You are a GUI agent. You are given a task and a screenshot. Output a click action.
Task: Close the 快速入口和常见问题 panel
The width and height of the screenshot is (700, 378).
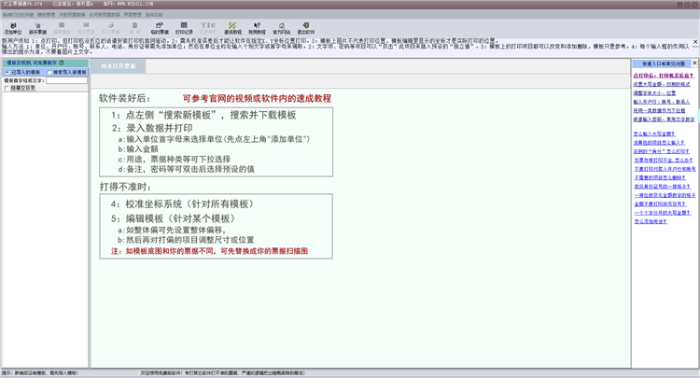coord(693,61)
